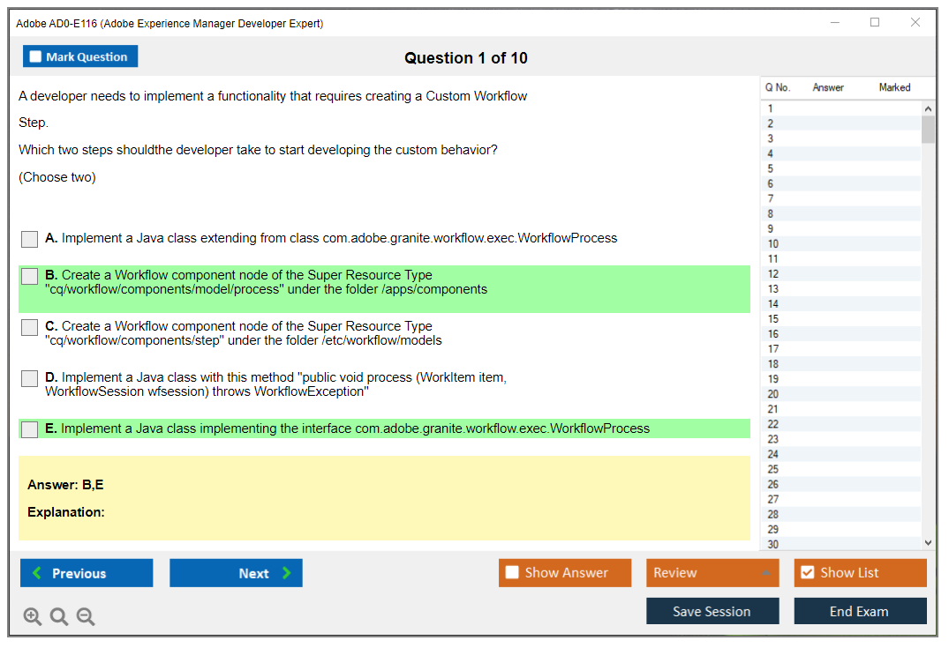Check answer option A checkbox
The image size is (949, 648).
click(x=30, y=239)
